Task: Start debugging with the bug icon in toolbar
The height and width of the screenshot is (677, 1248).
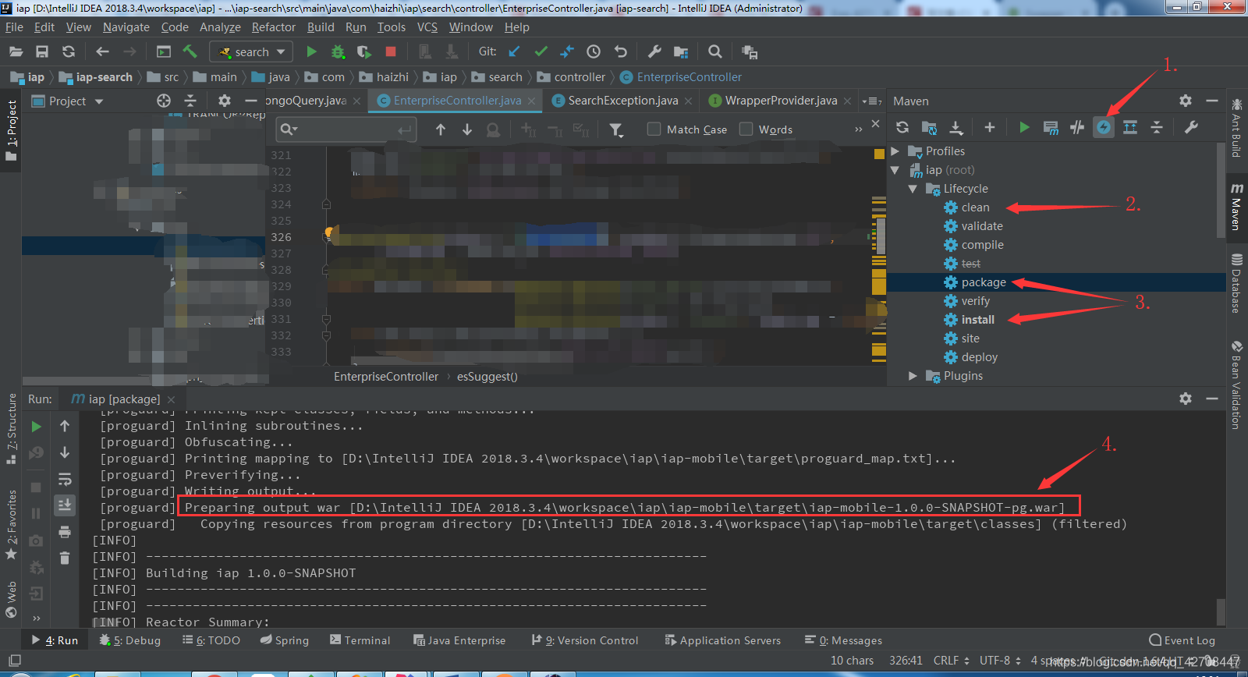Action: pos(338,51)
